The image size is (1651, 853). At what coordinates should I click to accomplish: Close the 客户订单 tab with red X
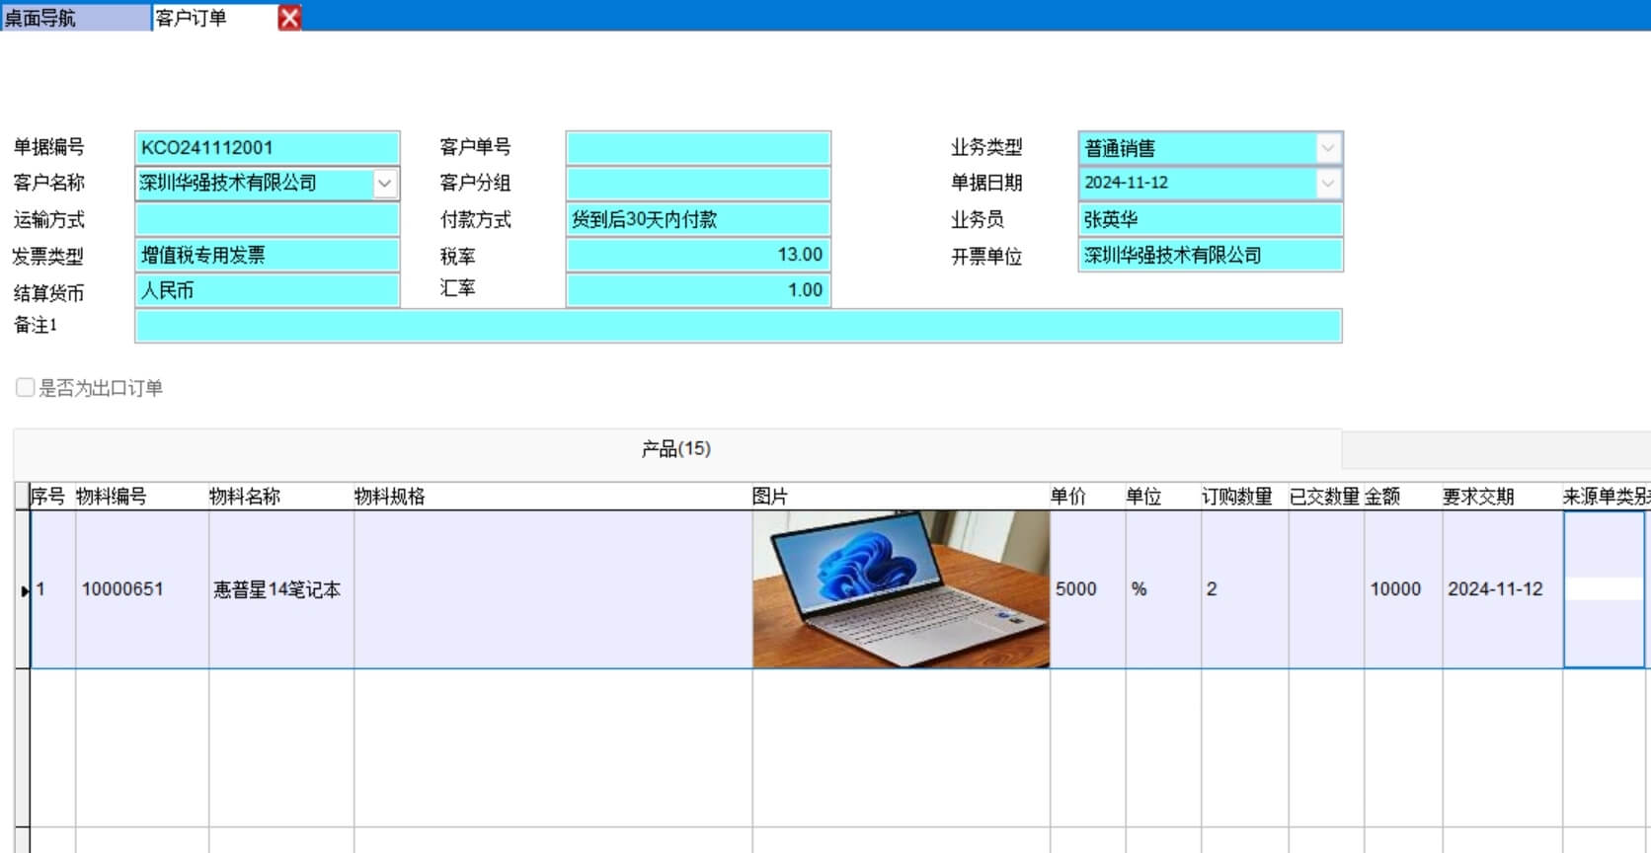(289, 18)
